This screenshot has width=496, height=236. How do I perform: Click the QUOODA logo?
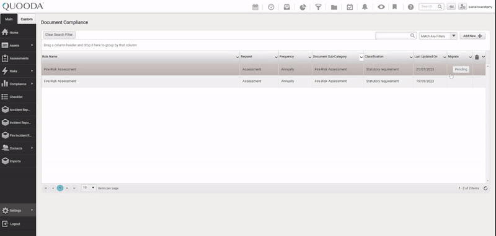tap(23, 6)
